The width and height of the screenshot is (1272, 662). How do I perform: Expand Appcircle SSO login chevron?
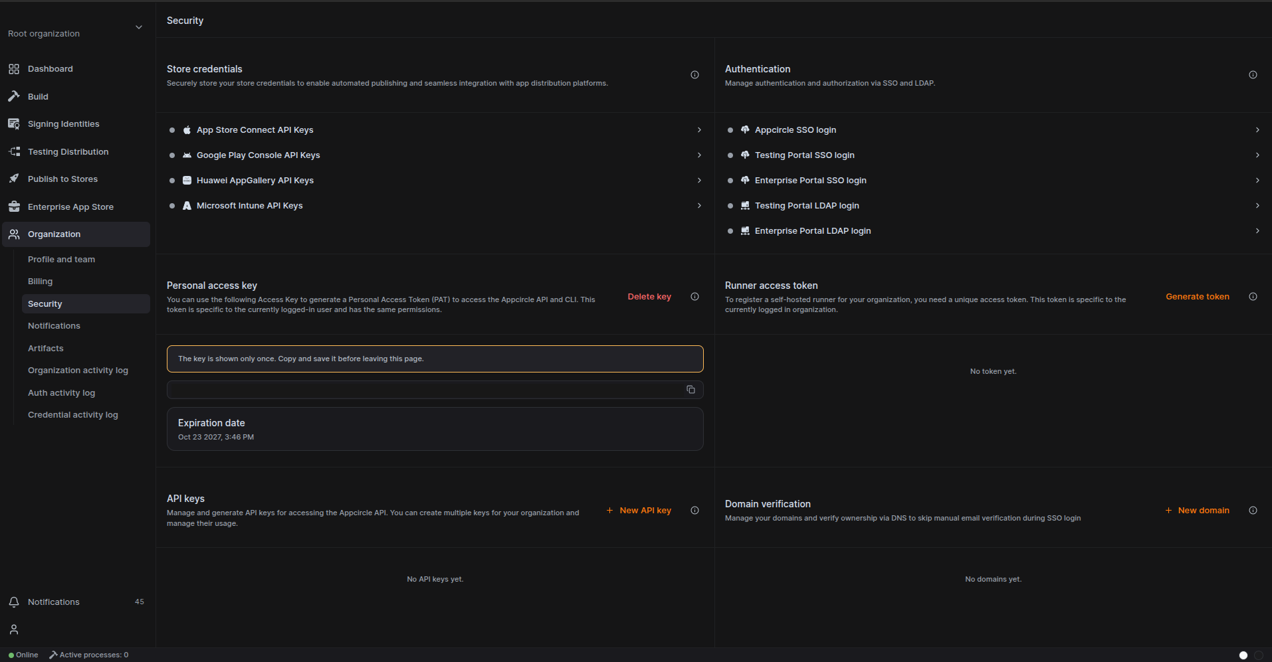pos(1257,130)
